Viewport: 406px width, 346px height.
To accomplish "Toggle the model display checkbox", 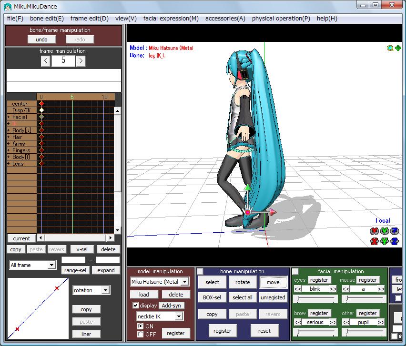I will pos(135,306).
